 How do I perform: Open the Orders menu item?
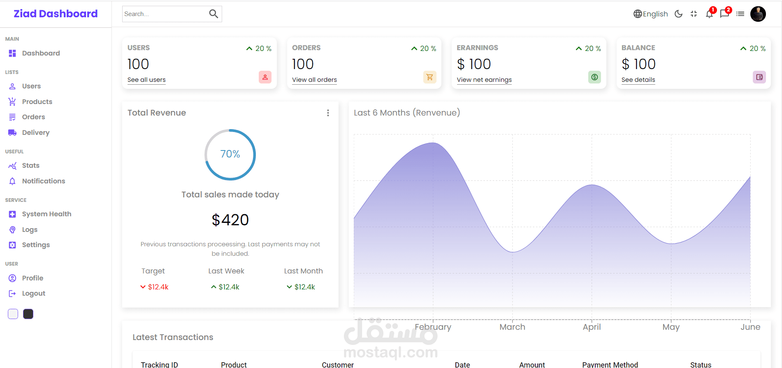click(x=33, y=117)
